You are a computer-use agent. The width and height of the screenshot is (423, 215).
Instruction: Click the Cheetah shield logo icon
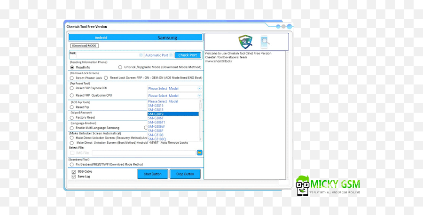[245, 42]
